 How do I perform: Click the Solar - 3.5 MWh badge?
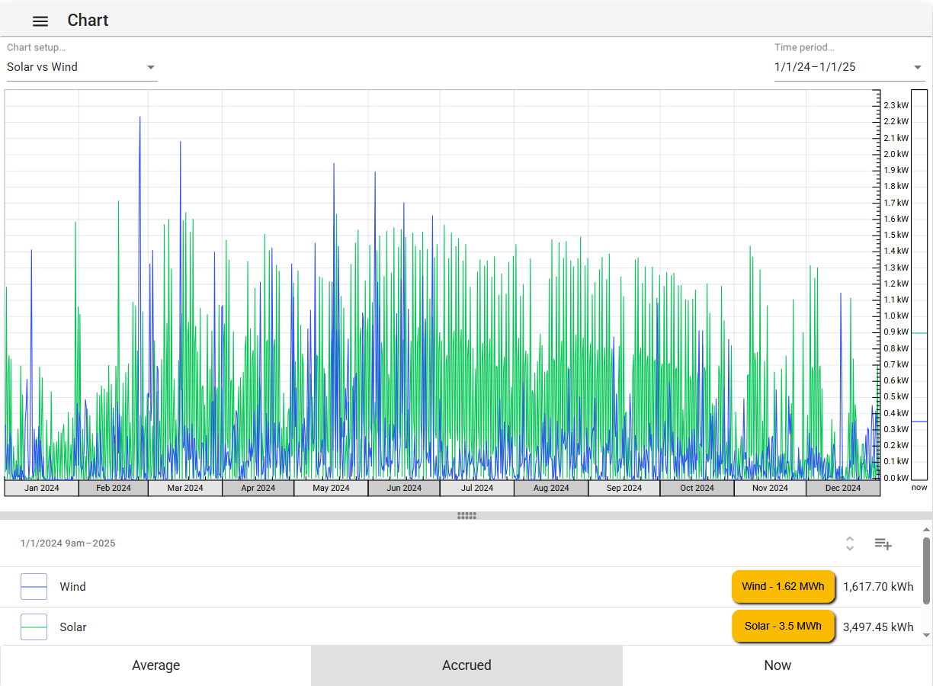point(784,627)
